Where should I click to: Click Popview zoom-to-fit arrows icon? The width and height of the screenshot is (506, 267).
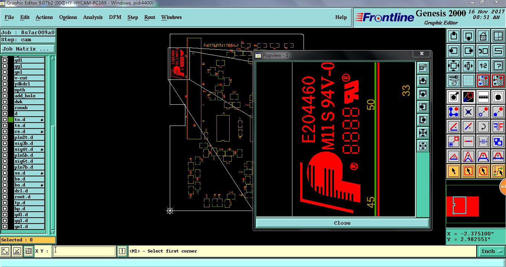coord(423,133)
